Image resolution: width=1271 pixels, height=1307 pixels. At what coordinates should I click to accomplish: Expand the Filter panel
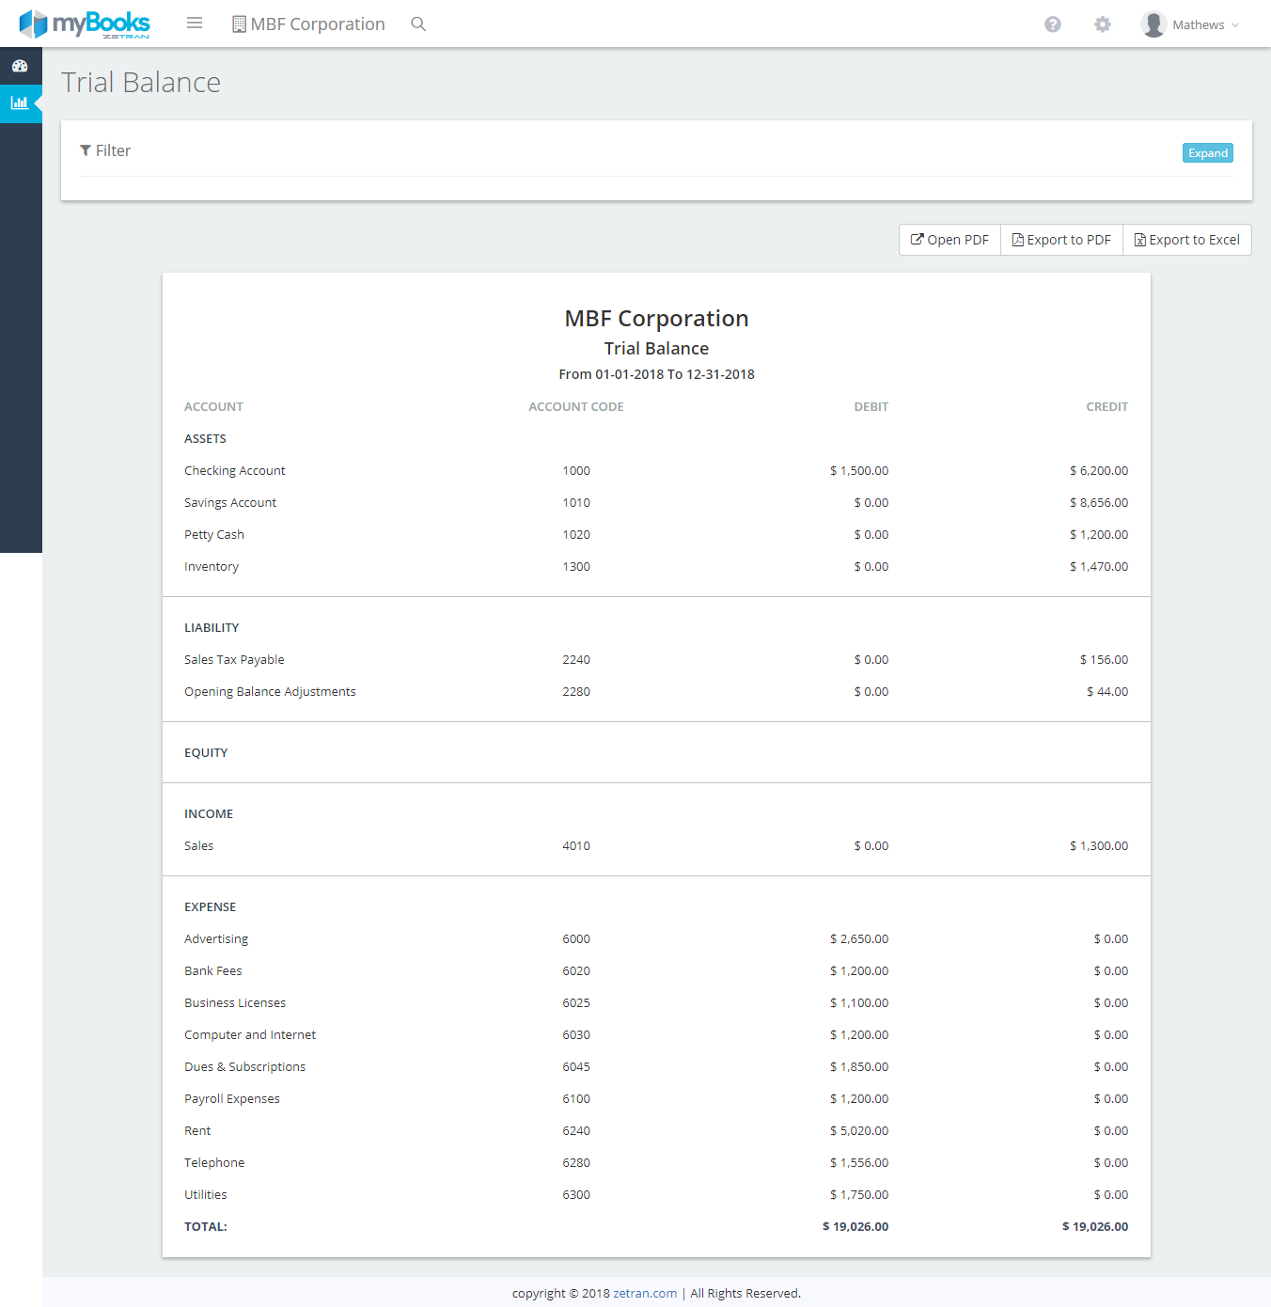pyautogui.click(x=1208, y=153)
